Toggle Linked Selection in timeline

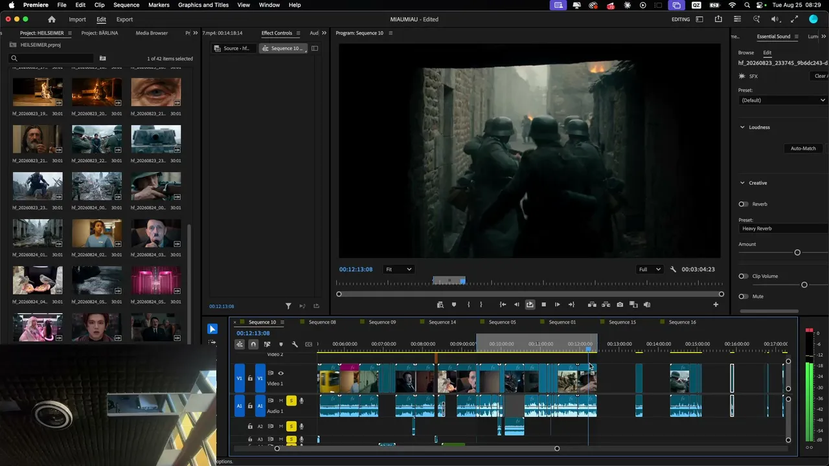pos(267,344)
